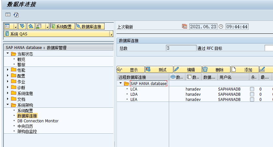Toggle the permanent checkbox in the LCA row
Viewport: 273px width, 147px height.
point(252,89)
